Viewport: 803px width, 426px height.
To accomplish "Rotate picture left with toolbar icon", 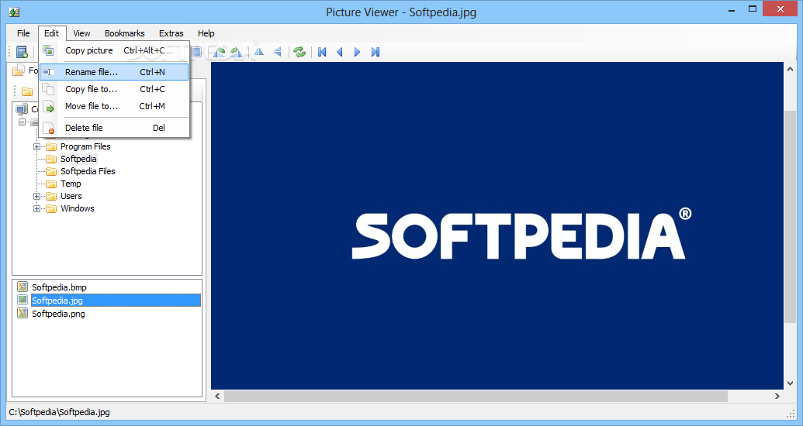I will [x=220, y=52].
